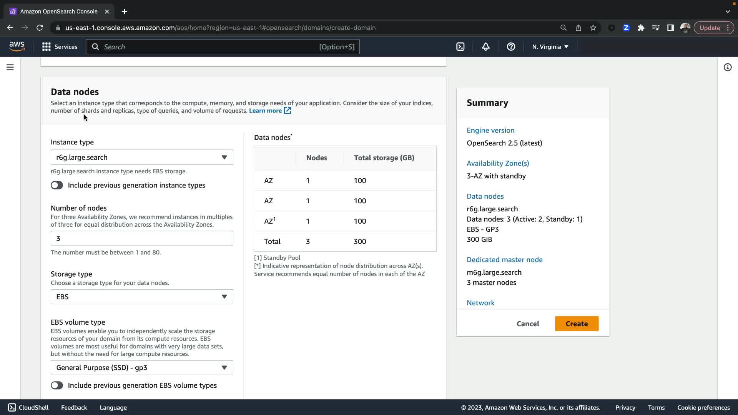
Task: Toggle Include previous generation instance types
Action: [x=57, y=185]
